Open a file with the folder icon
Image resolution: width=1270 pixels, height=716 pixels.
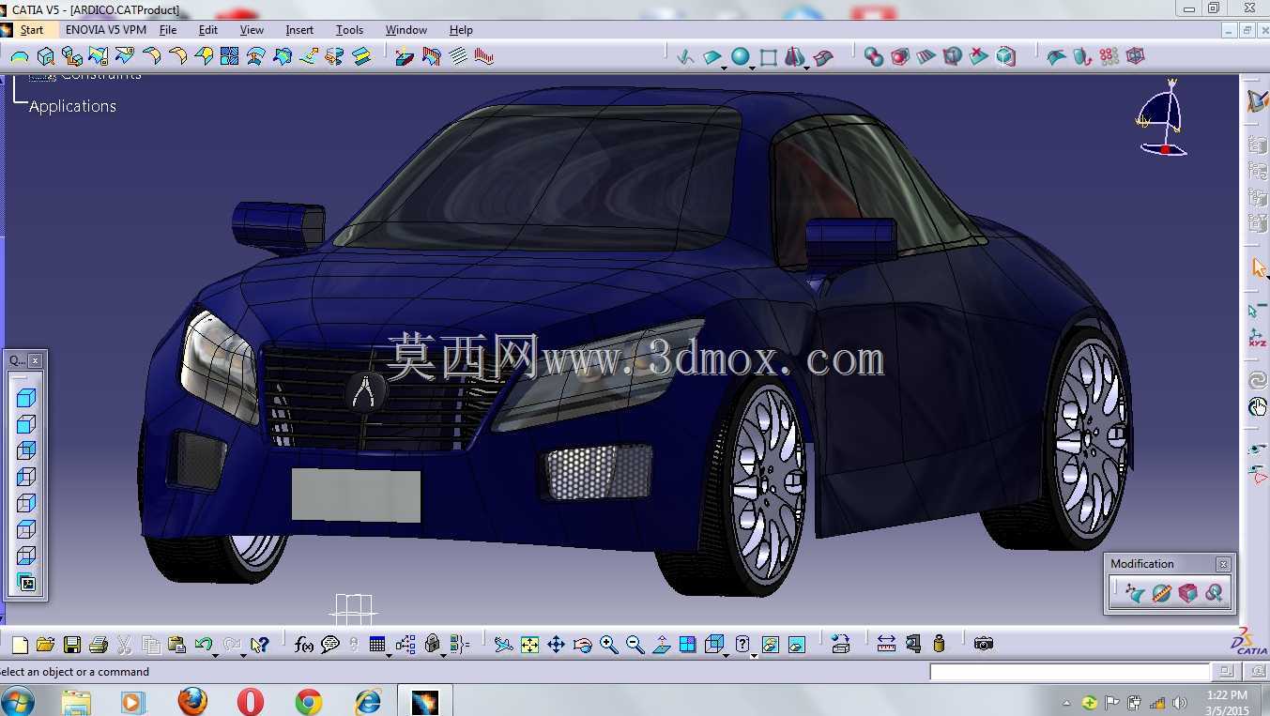pos(45,645)
